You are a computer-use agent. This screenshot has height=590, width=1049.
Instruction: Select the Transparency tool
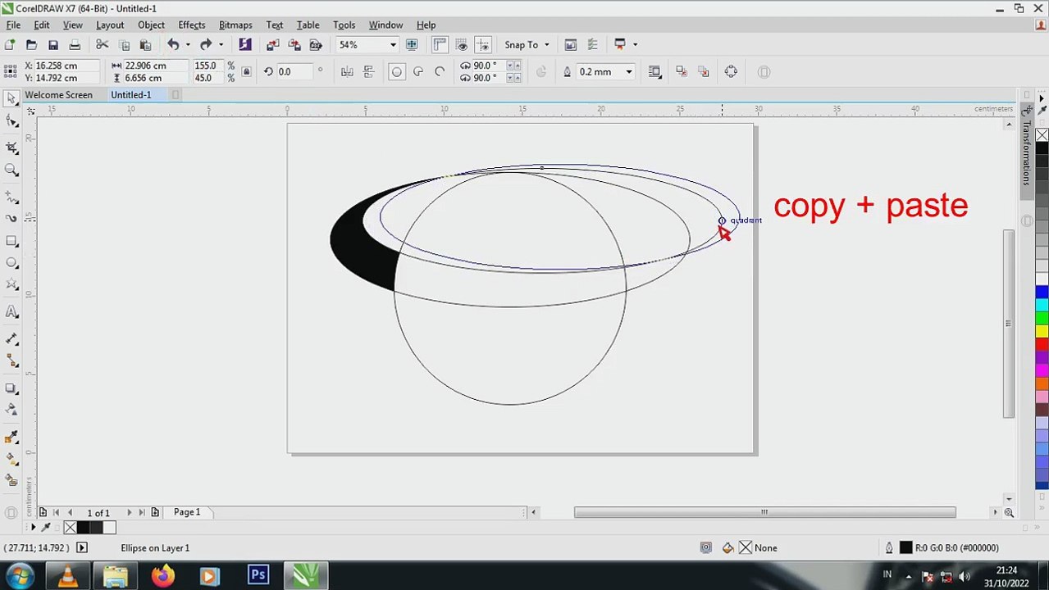pyautogui.click(x=11, y=410)
